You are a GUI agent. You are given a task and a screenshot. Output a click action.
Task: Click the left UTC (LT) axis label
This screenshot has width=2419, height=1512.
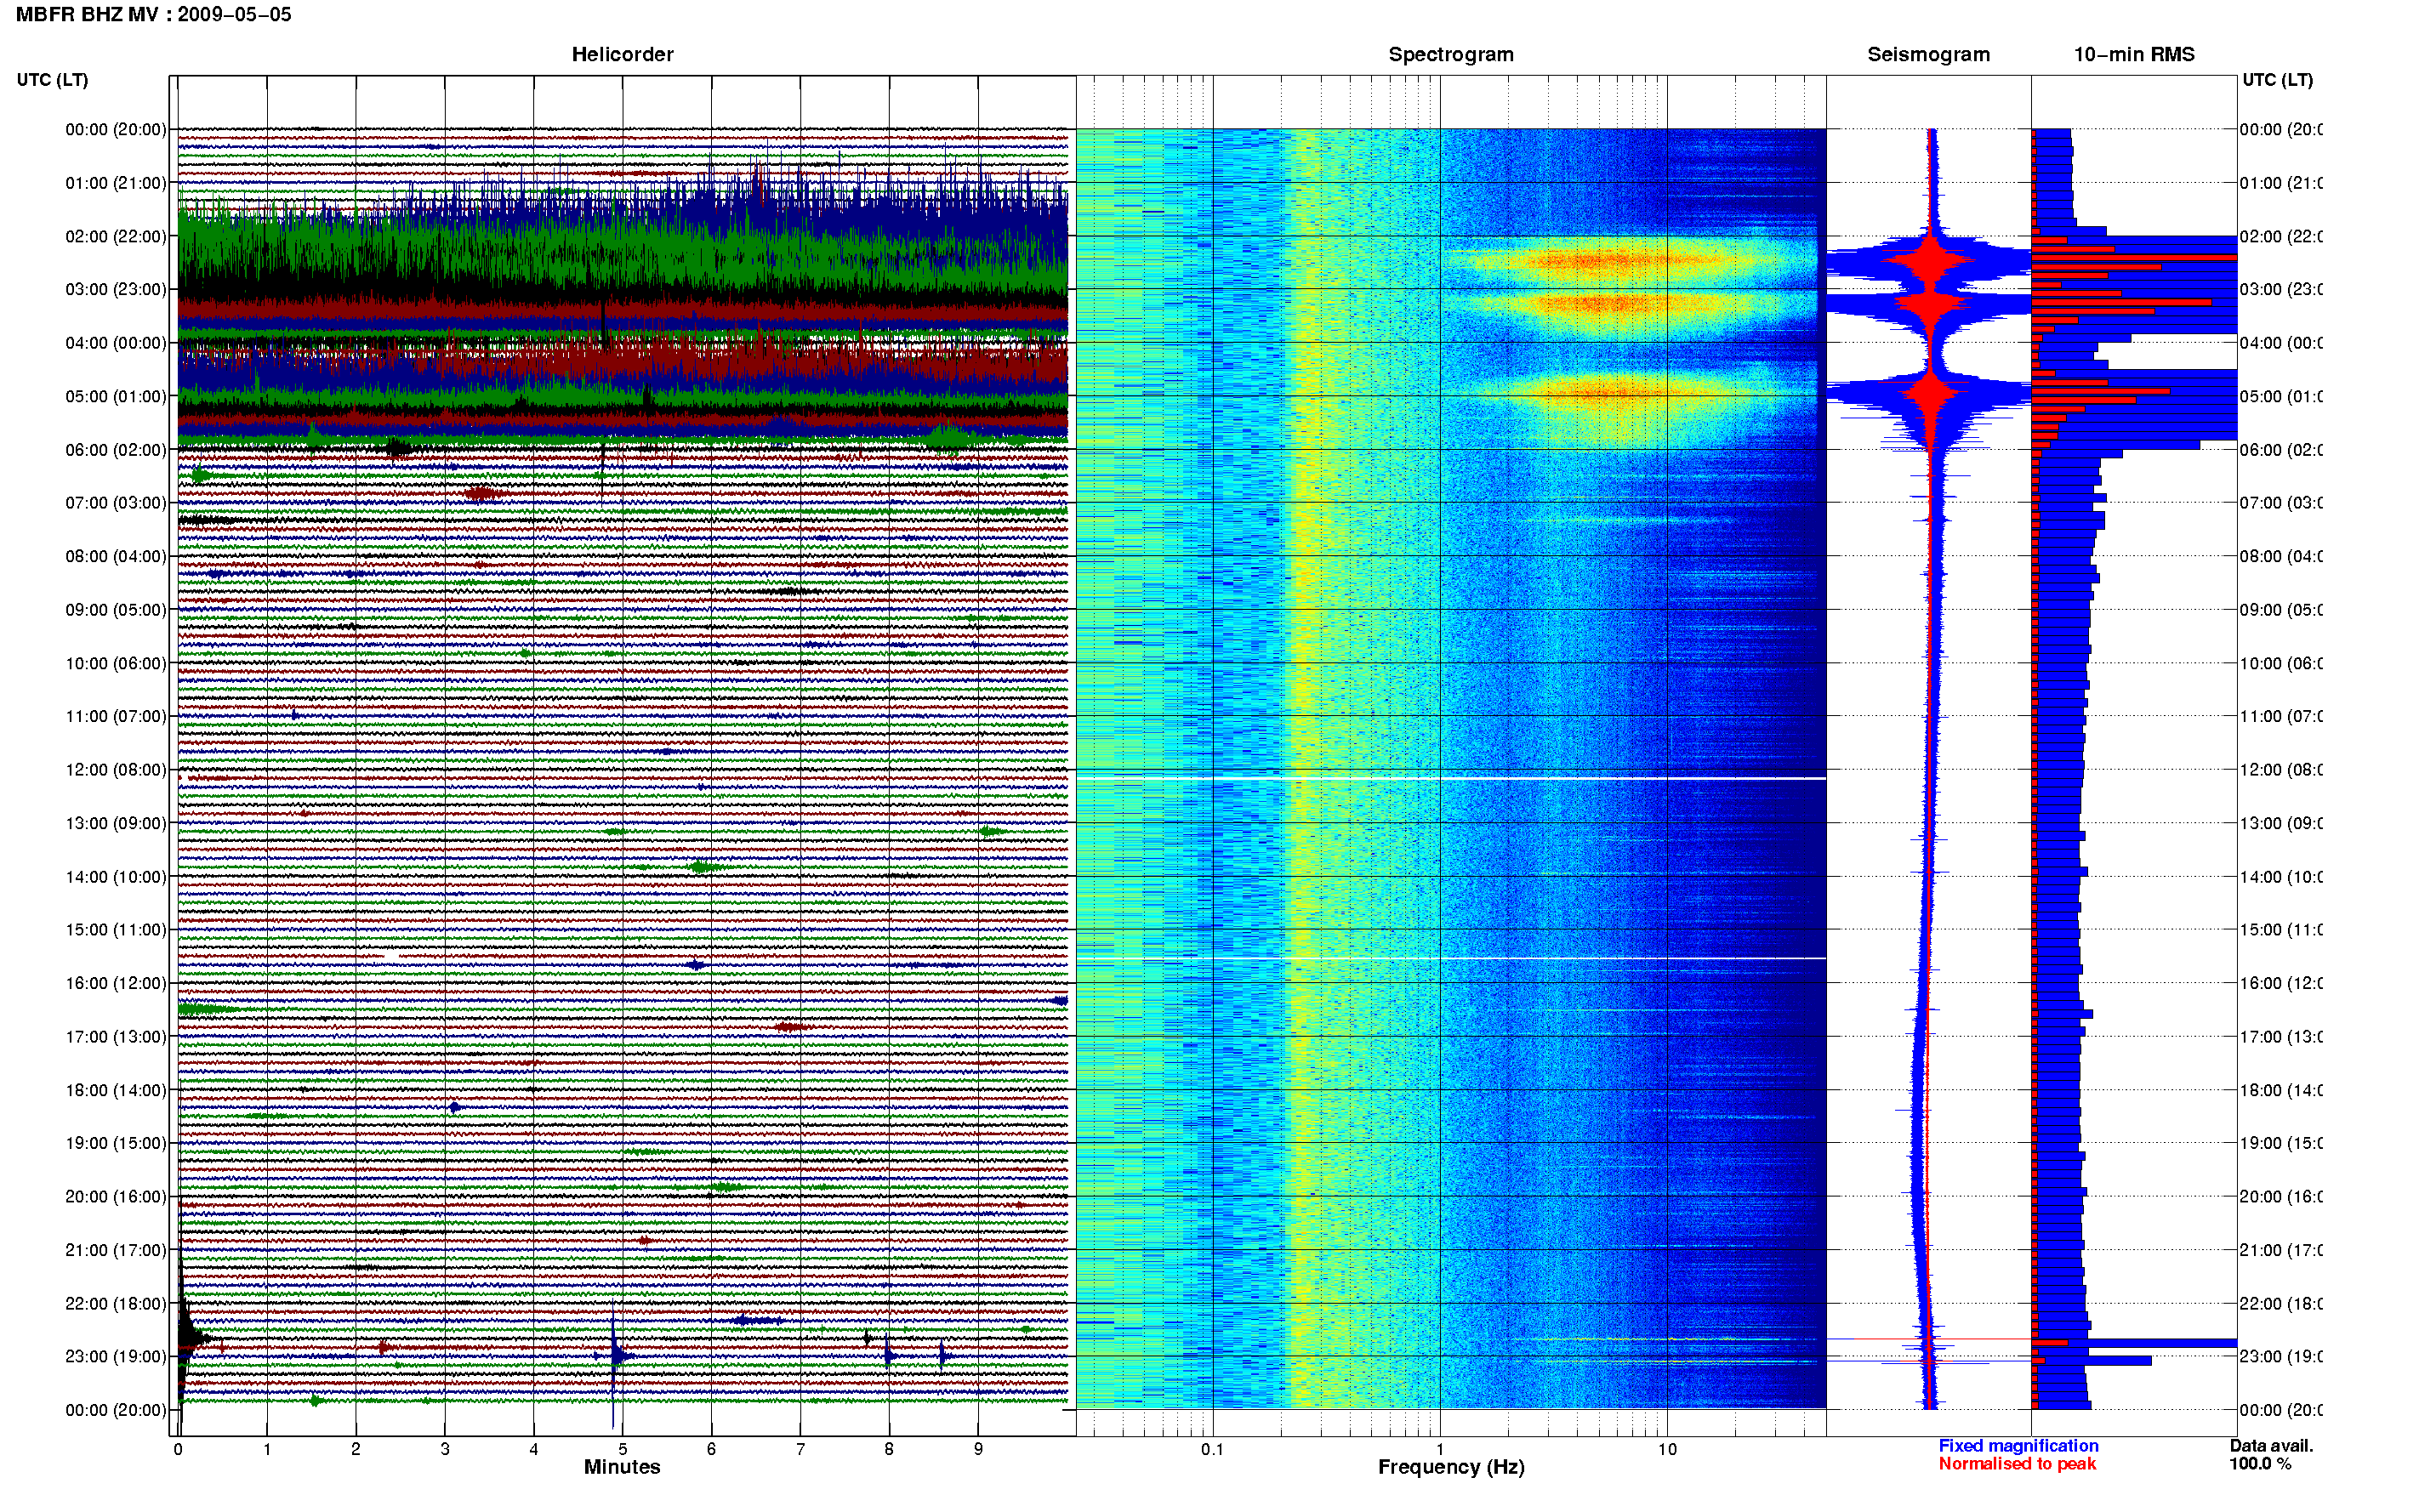pos(53,80)
